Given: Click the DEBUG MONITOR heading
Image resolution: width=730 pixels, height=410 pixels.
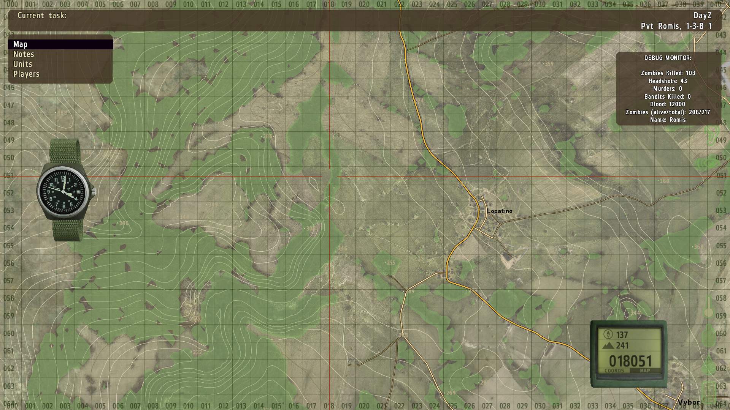Looking at the screenshot, I should pos(668,58).
